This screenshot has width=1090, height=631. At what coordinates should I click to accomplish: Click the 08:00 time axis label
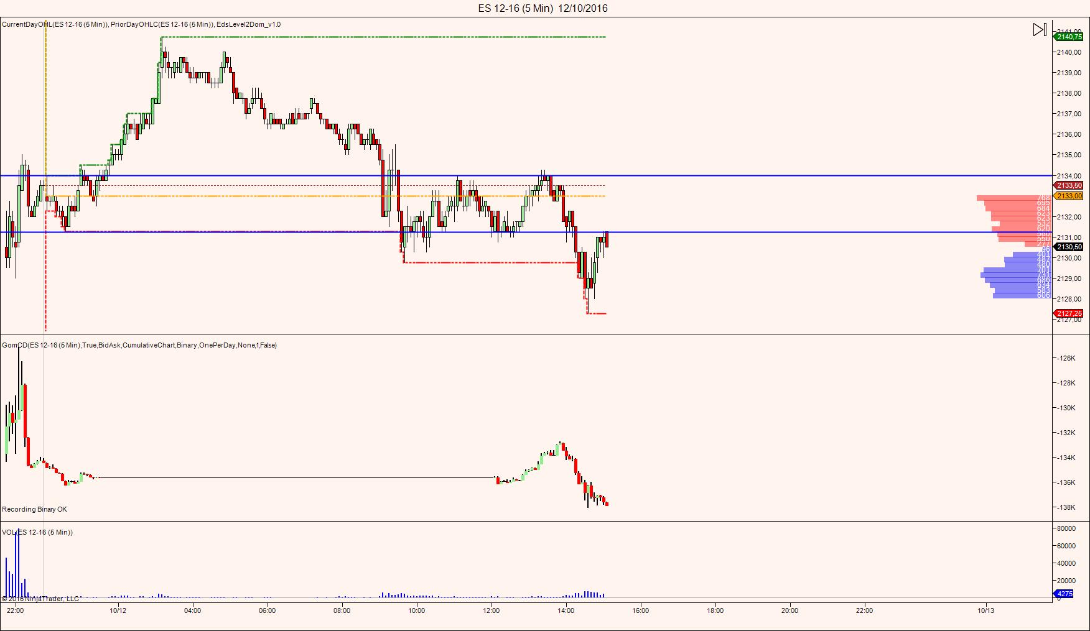coord(342,610)
